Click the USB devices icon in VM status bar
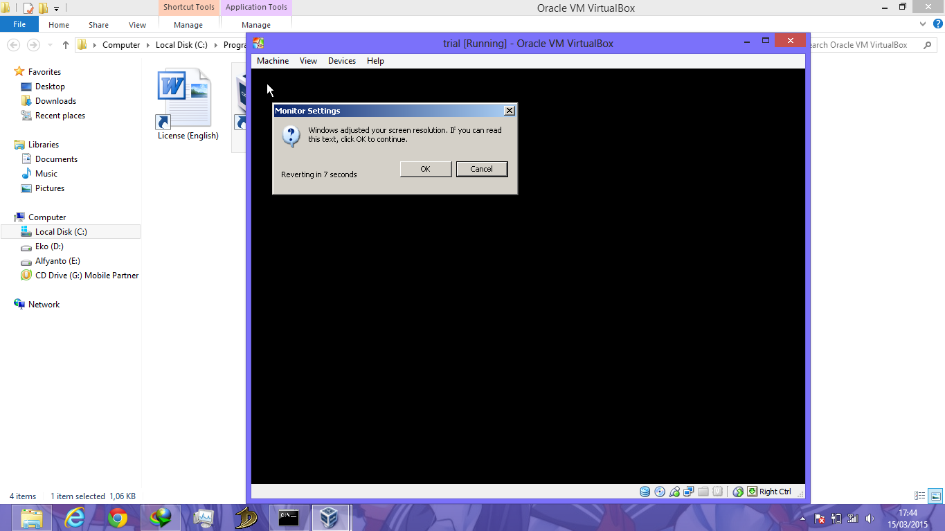Screen dimensions: 945x531 coord(674,492)
